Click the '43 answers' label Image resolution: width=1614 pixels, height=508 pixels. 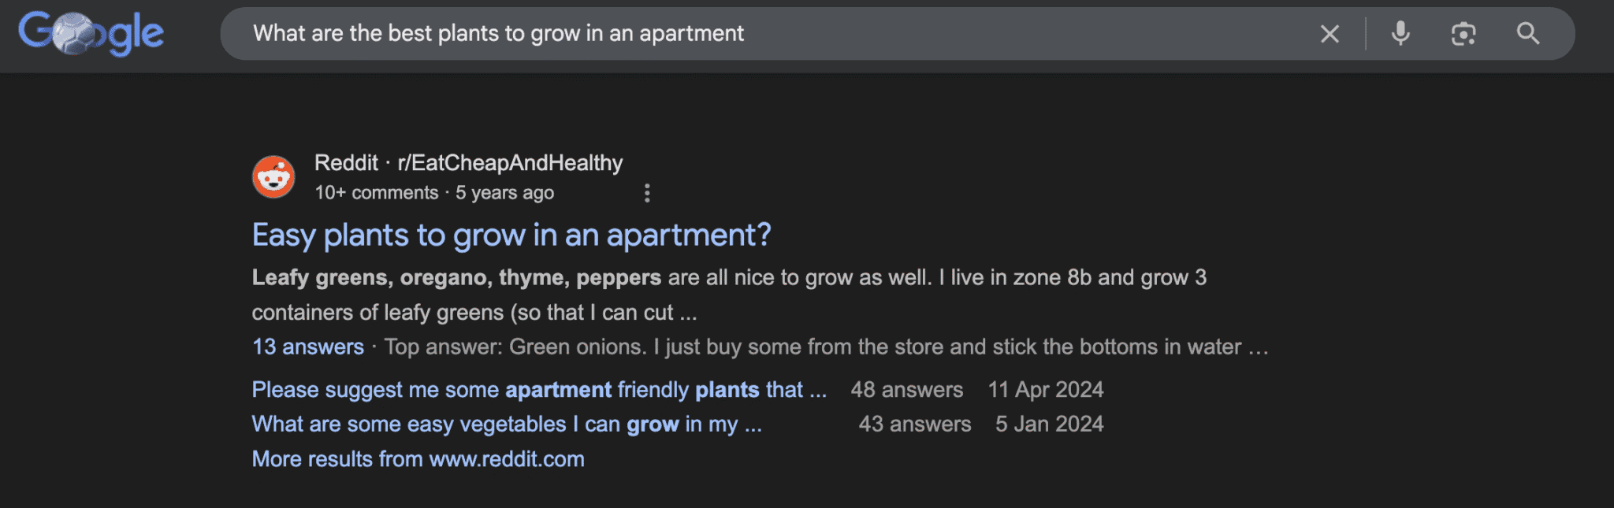click(915, 424)
